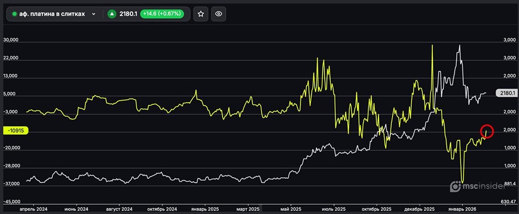Screen dimensions: 519x214
Task: Click the 30,000 left axis label
Action: 10,41
